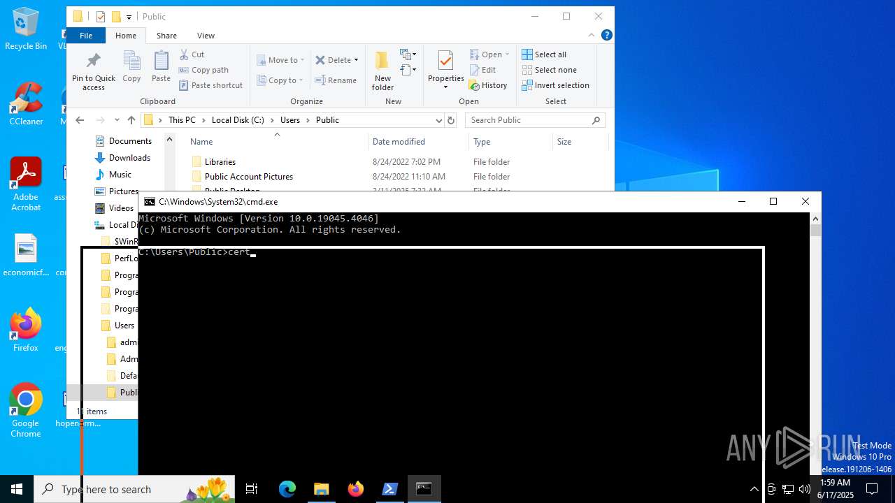
Task: Open address bar history dropdown
Action: pyautogui.click(x=439, y=120)
